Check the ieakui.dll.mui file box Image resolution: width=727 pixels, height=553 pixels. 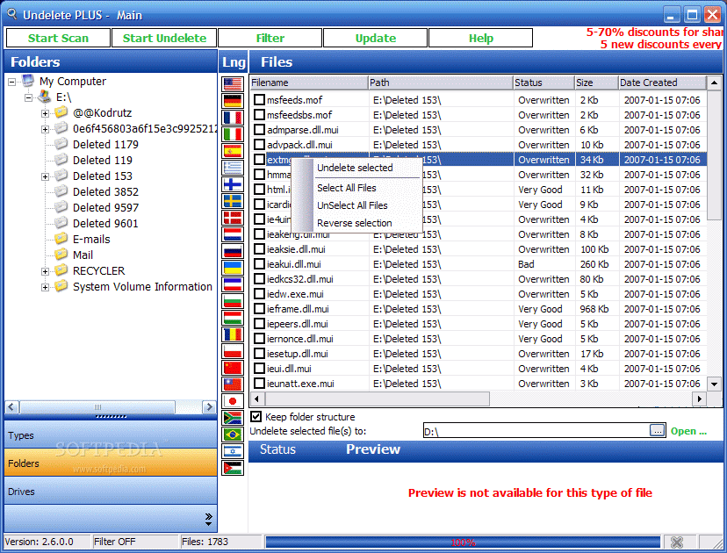tap(260, 263)
